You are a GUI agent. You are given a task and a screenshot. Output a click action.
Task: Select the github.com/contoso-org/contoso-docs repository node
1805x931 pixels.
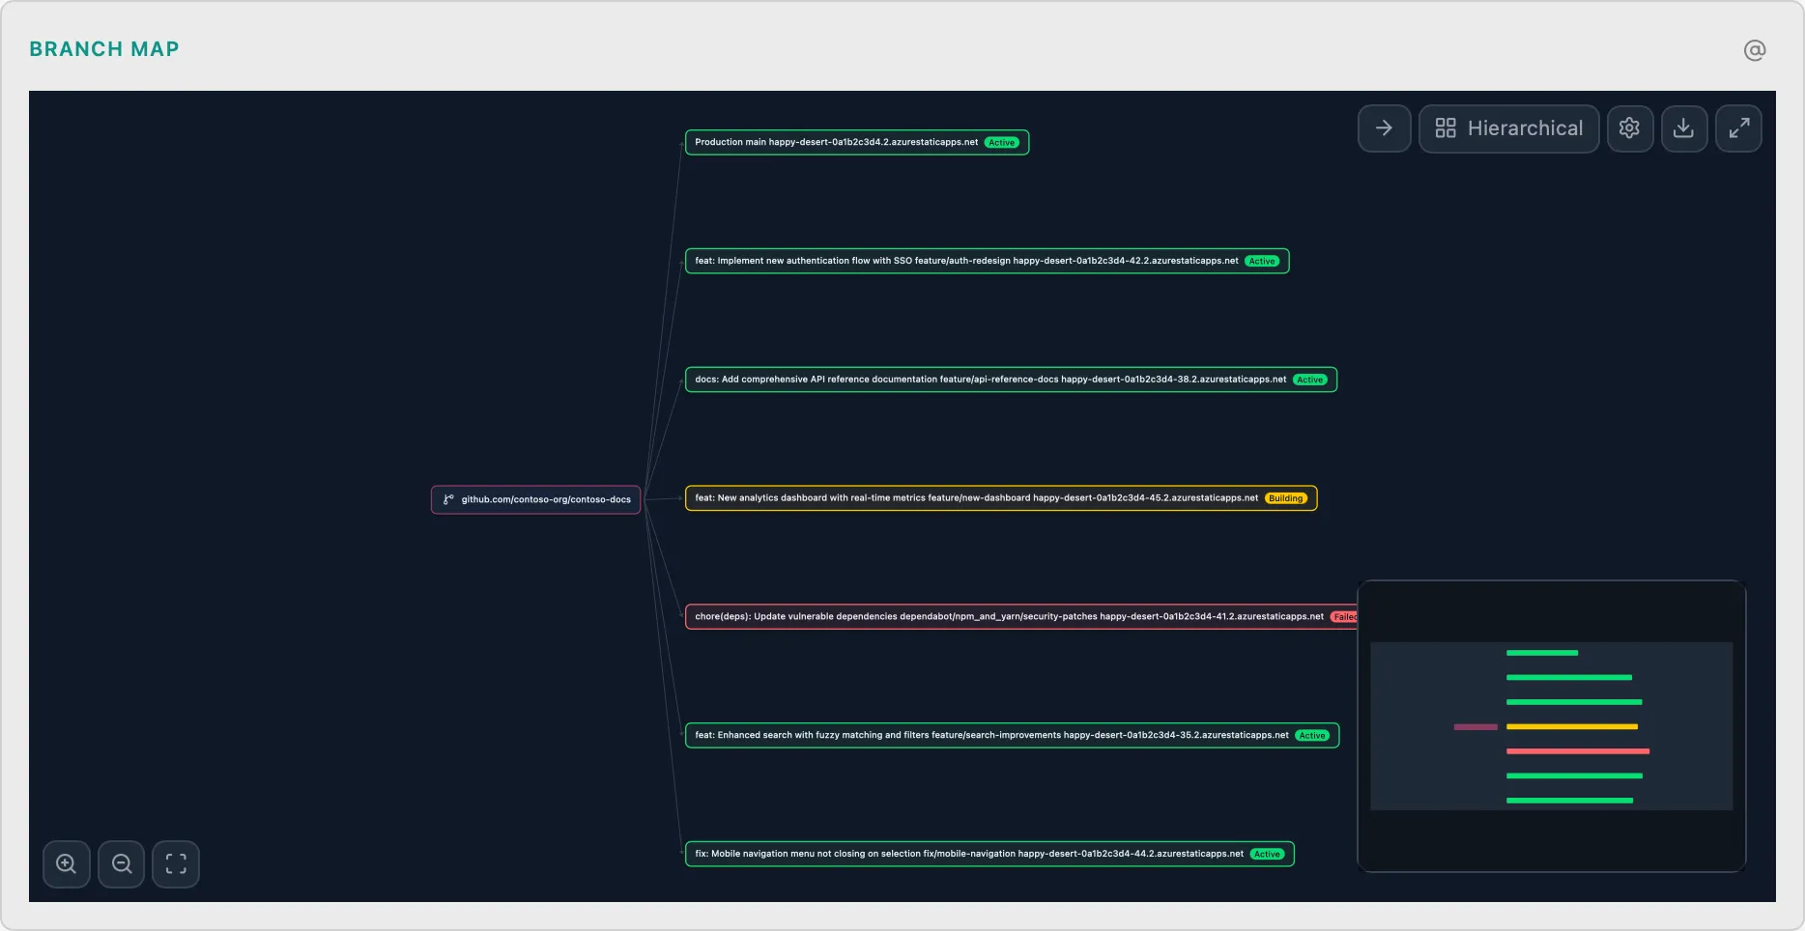535,499
